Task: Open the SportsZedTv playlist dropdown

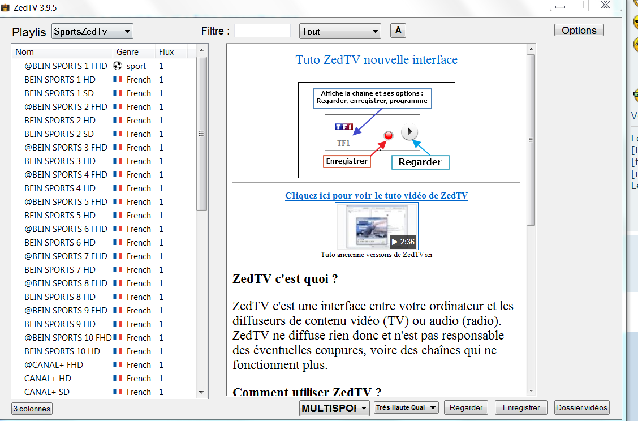Action: (x=92, y=32)
